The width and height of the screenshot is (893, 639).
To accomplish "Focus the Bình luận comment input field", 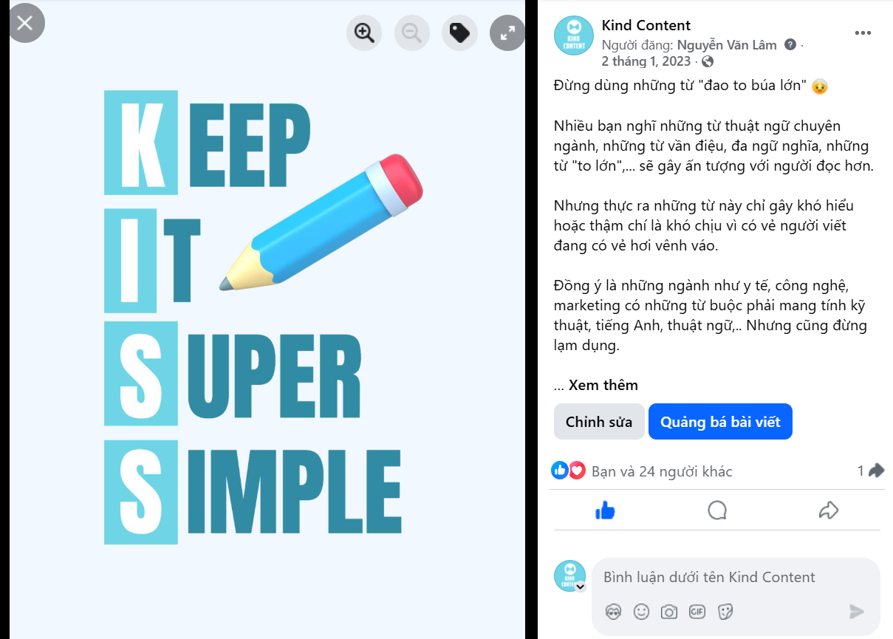I will coord(710,577).
